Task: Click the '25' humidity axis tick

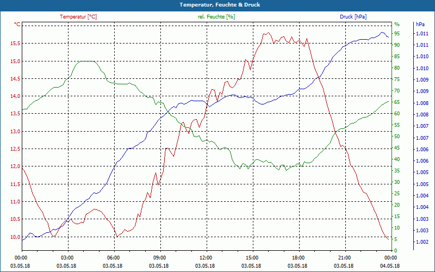Action: click(397, 194)
